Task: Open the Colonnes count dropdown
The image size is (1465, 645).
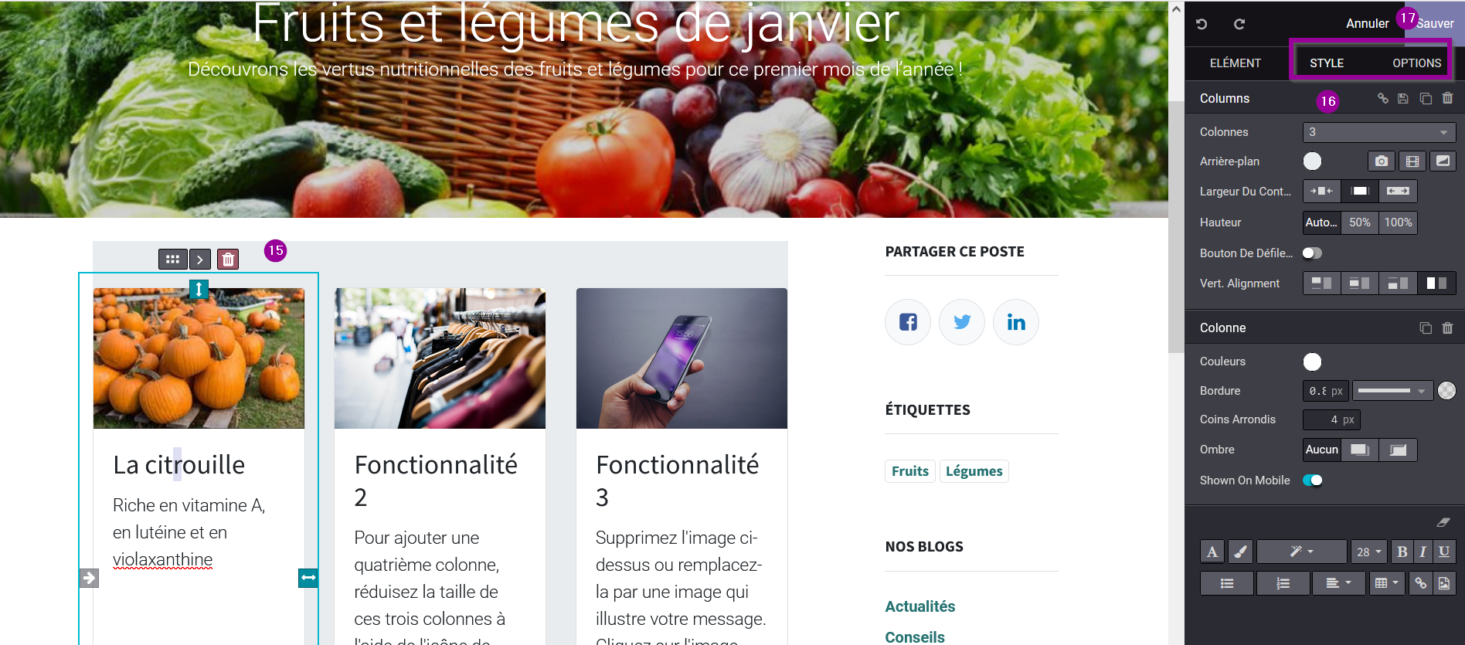Action: click(1379, 132)
